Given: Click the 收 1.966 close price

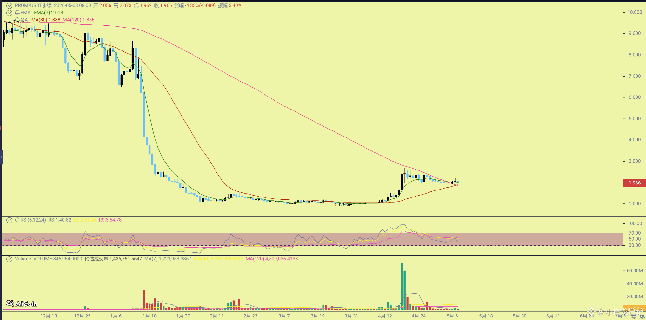Looking at the screenshot, I should 163,6.
